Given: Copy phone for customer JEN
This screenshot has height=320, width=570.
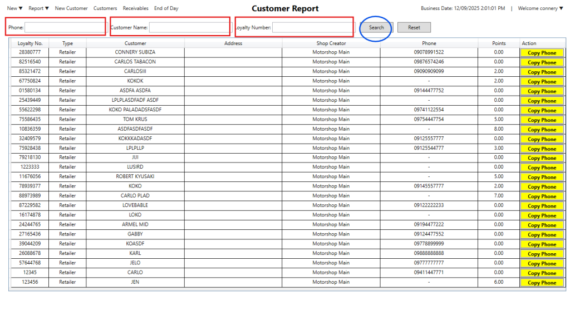Looking at the screenshot, I should [x=542, y=283].
